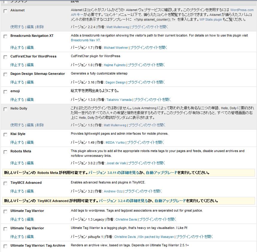Edit the Akismet plugin via 編集
The image size is (257, 252).
tap(30, 27)
